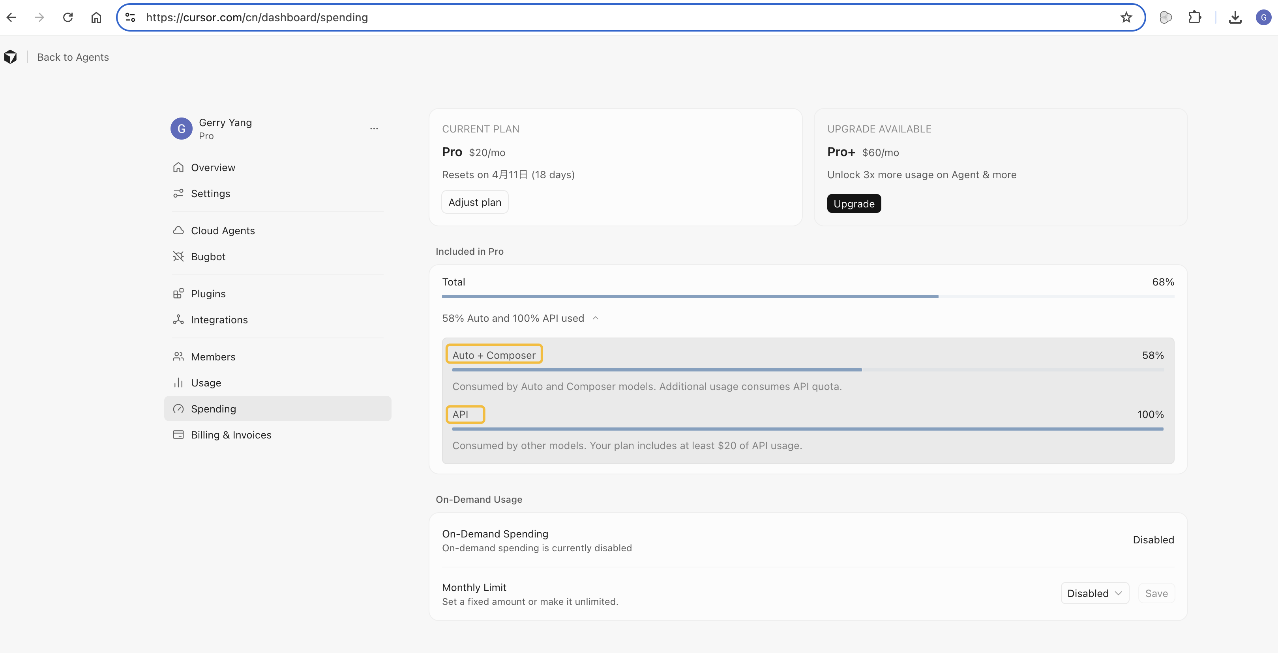Select the Usage chart icon
The width and height of the screenshot is (1278, 653).
(179, 383)
